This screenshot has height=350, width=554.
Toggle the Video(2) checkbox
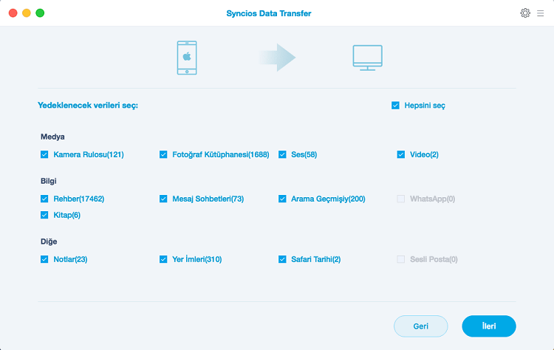click(x=400, y=154)
